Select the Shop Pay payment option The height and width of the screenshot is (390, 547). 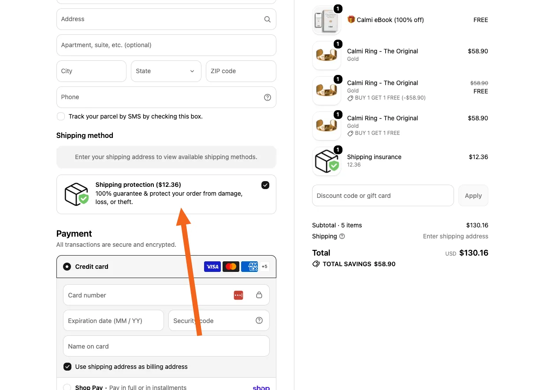pyautogui.click(x=67, y=388)
